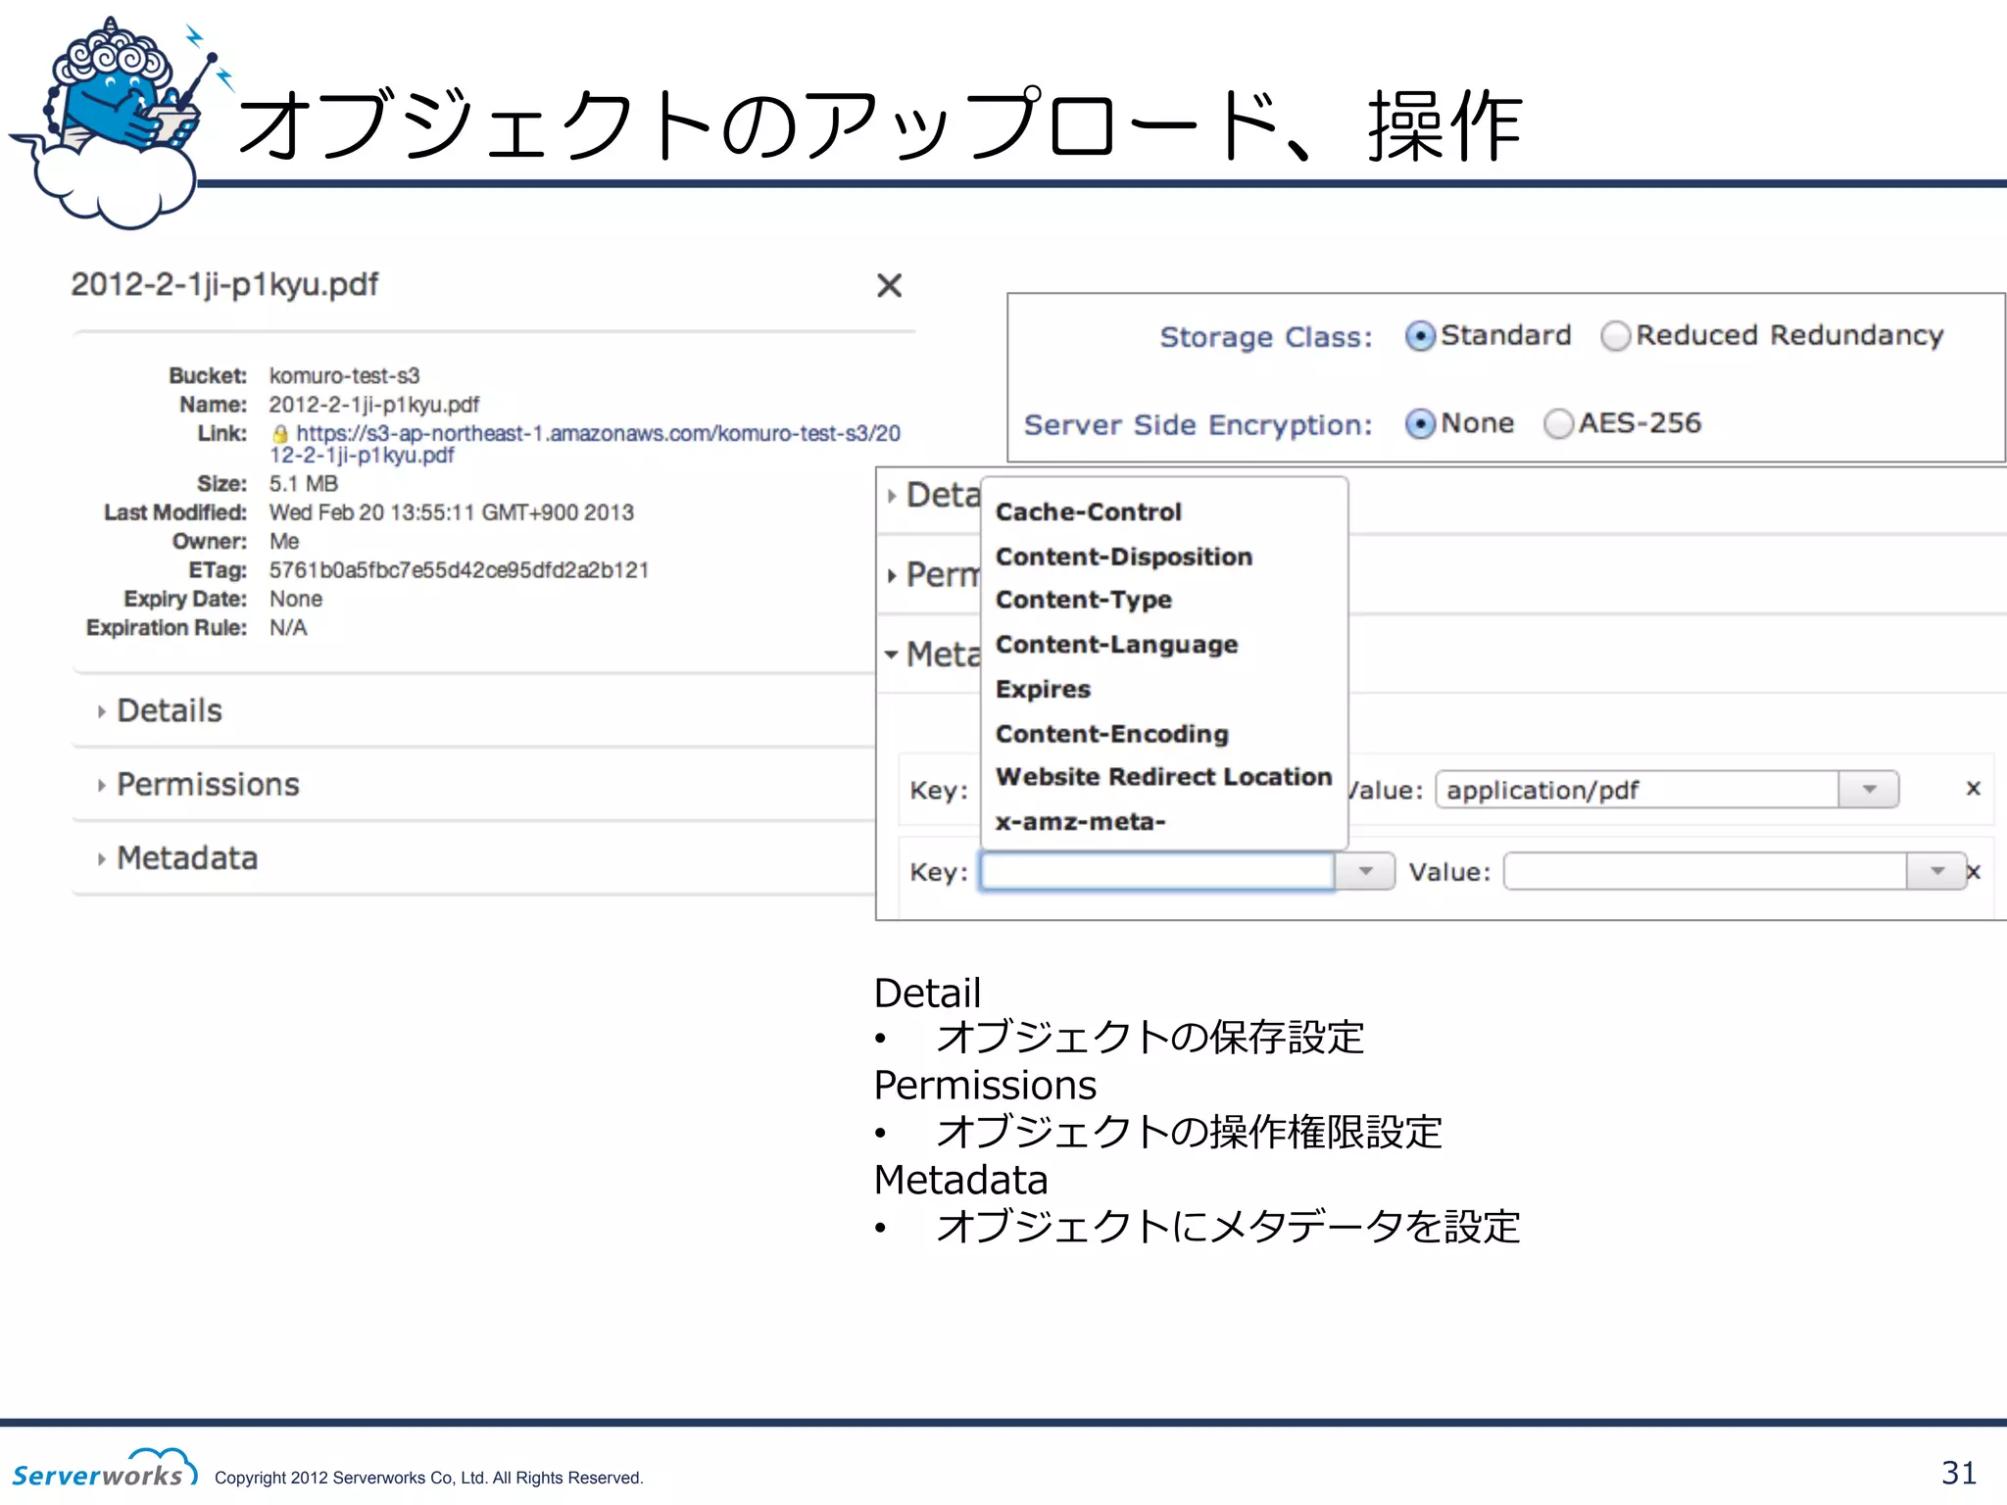
Task: Click the Server Side Encryption label
Action: coord(1198,424)
